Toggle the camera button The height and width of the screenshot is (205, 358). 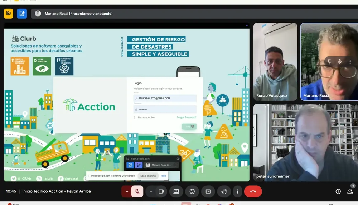(161, 191)
